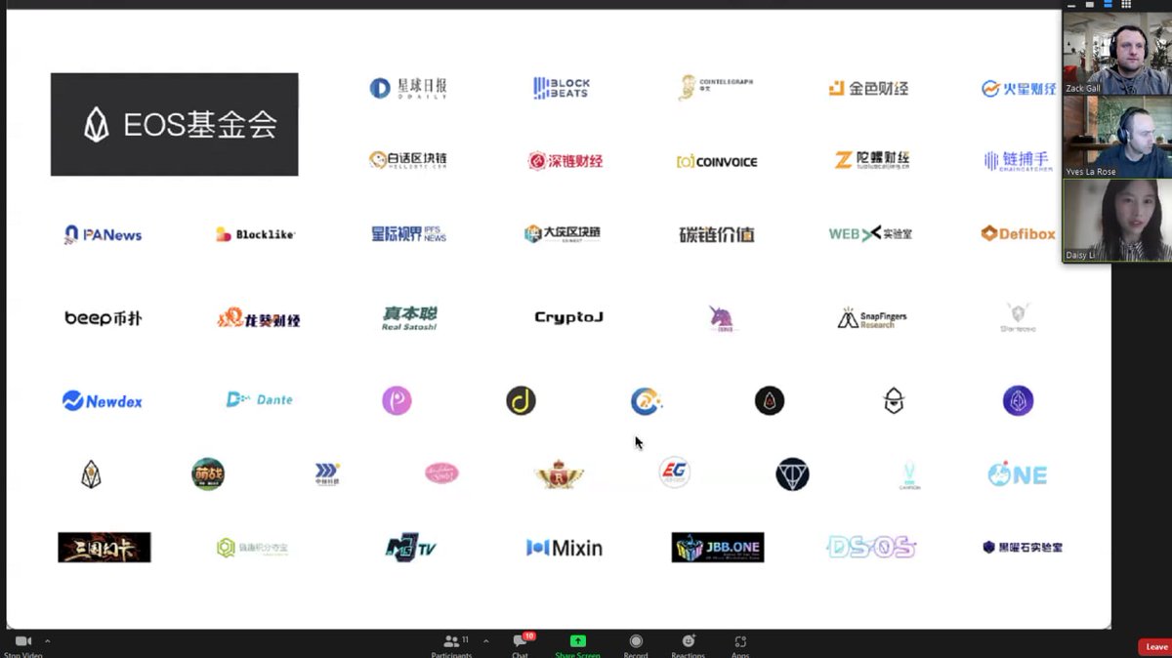Image resolution: width=1172 pixels, height=658 pixels.
Task: Open the Chat with 10 unread messages
Action: click(521, 645)
